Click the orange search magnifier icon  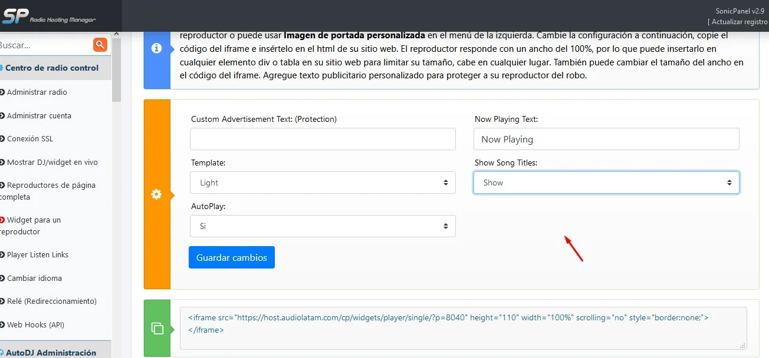[x=100, y=44]
